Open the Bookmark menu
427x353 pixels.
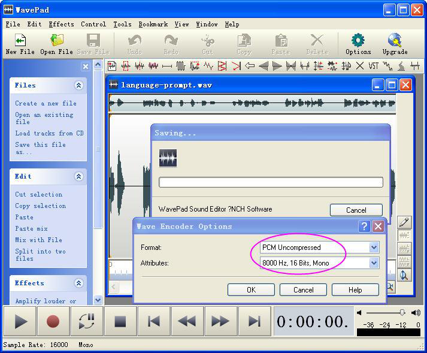pyautogui.click(x=153, y=24)
